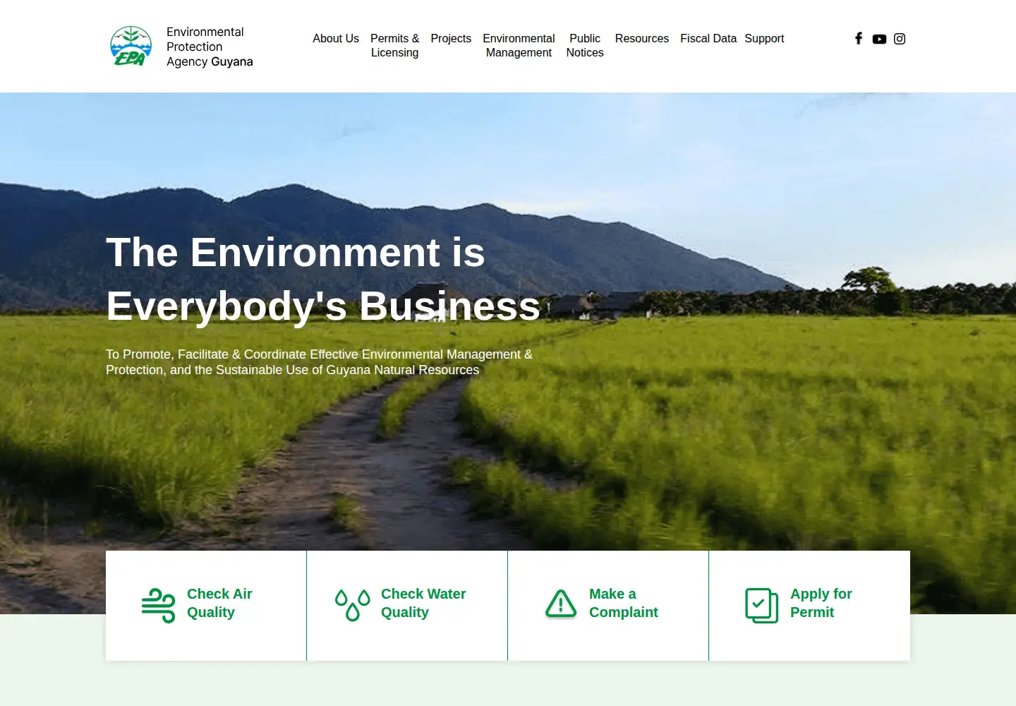Open the Support menu item
1016x706 pixels.
764,38
